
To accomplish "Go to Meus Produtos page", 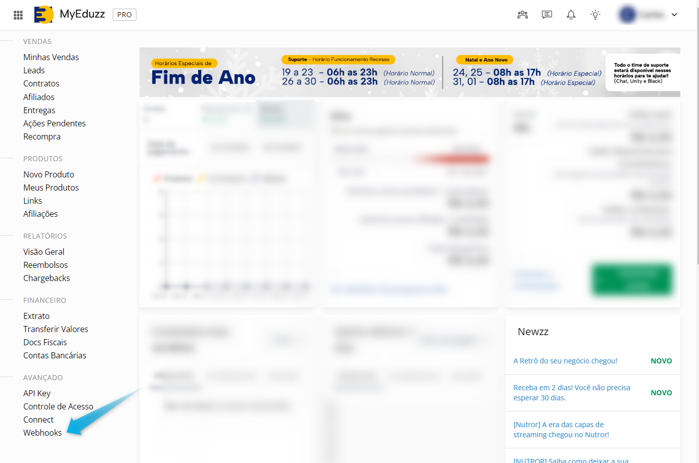I will 51,188.
